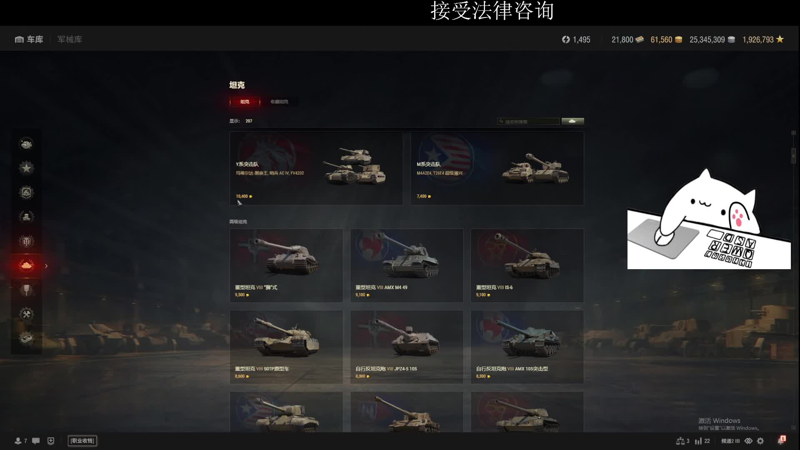Open the settings gear in bottom bar
The image size is (800, 450).
[x=760, y=441]
